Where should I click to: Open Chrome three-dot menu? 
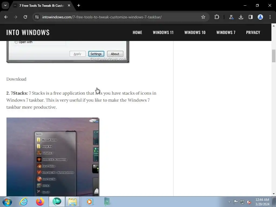click(x=270, y=17)
